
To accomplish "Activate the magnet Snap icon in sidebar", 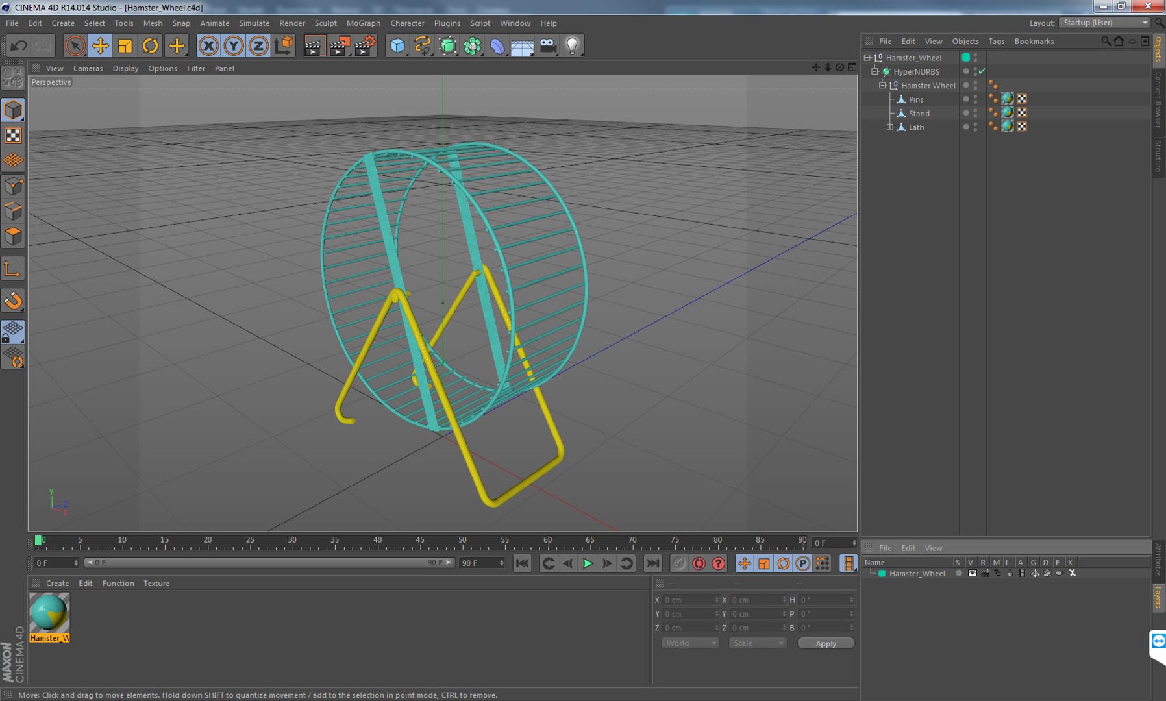I will click(13, 301).
